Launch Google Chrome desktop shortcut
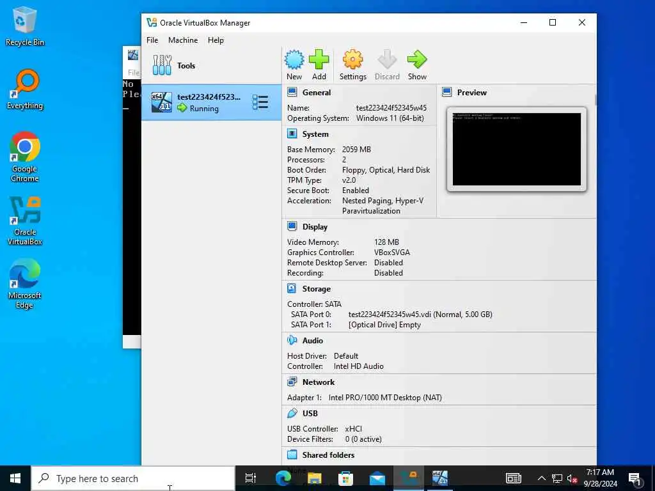This screenshot has height=491, width=655. (25, 157)
